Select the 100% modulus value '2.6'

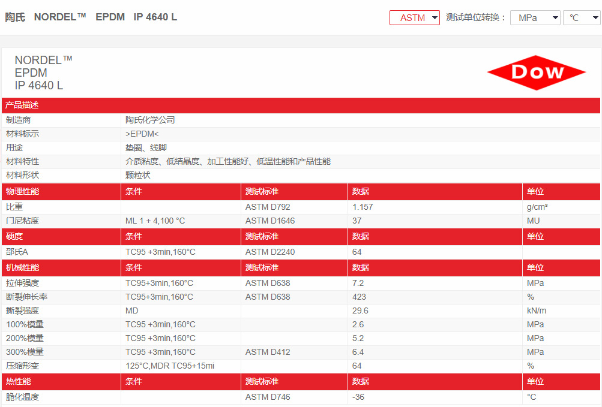point(358,324)
